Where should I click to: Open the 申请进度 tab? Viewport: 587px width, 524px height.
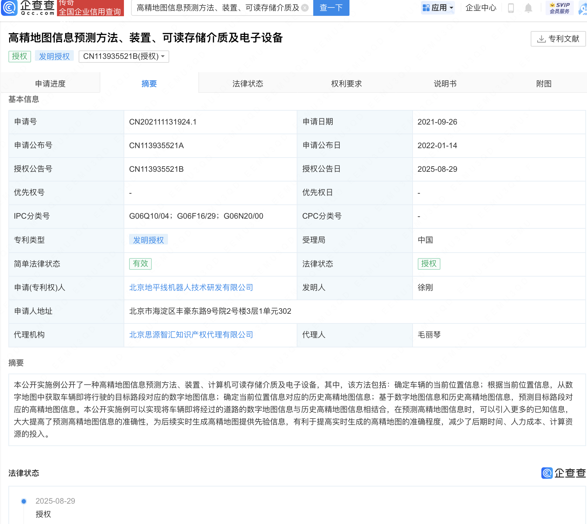coord(50,84)
